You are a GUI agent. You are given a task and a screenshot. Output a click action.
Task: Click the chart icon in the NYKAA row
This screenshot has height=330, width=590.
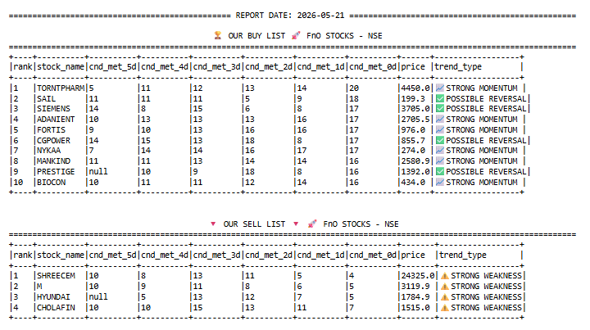(440, 151)
